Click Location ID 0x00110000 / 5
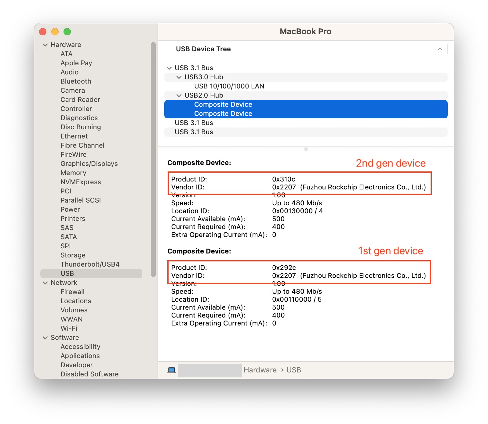Screen dimensions: 488x424 pos(297,299)
